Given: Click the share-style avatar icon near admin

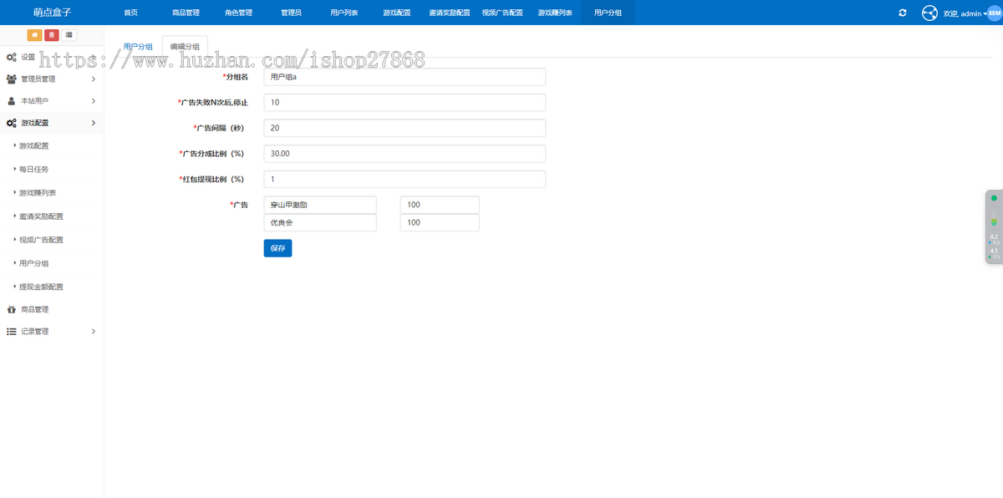Looking at the screenshot, I should tap(929, 13).
